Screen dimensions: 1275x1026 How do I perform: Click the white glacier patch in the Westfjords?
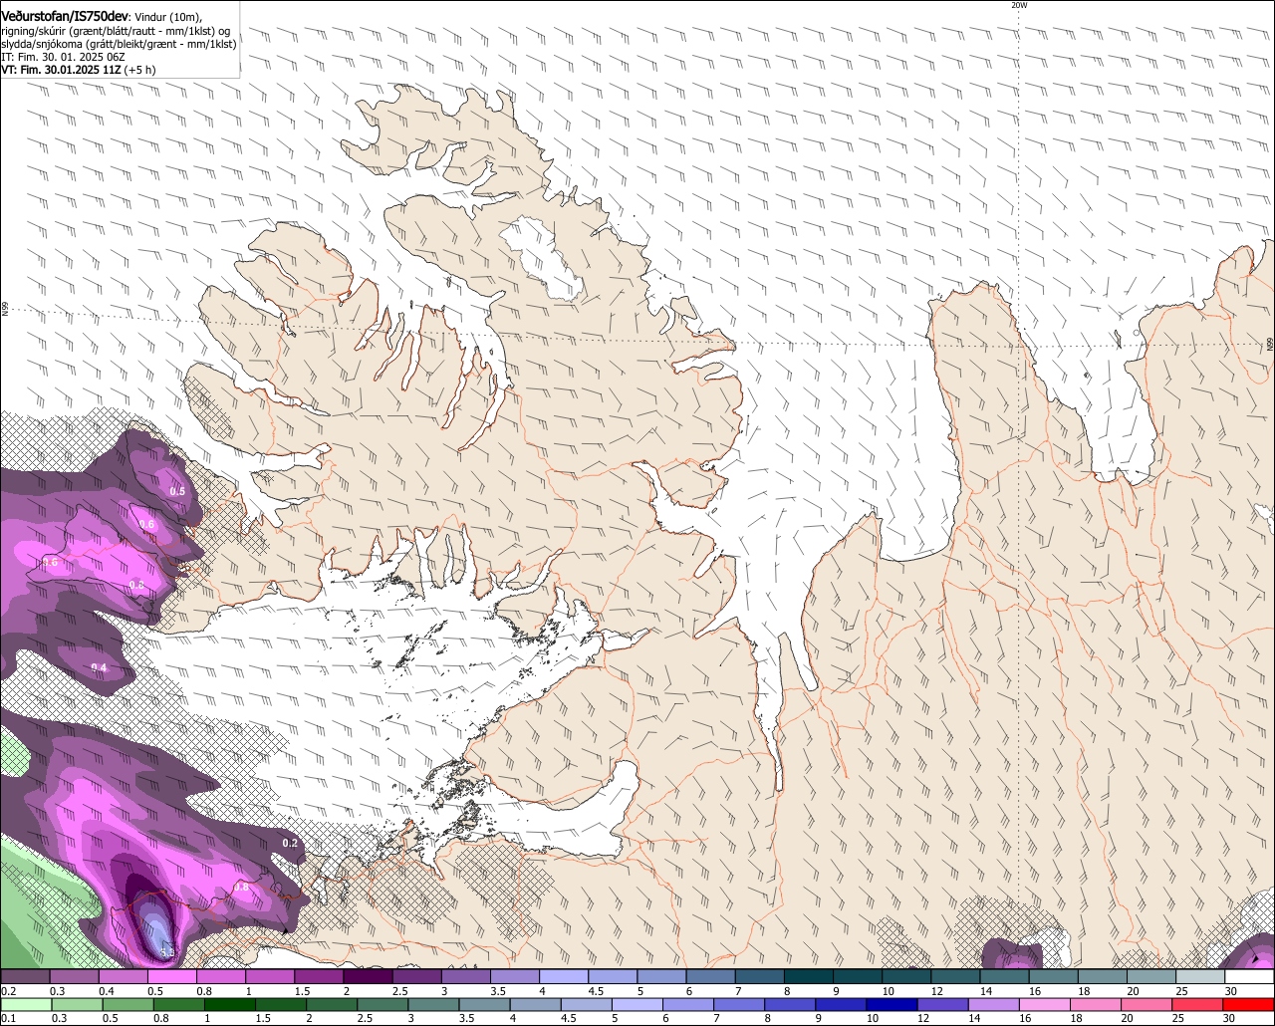tap(543, 261)
